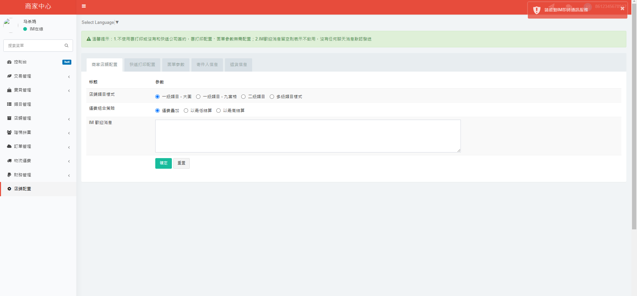The image size is (637, 296).
Task: Expand the 階梯拼團 menu chevron
Action: tap(69, 133)
